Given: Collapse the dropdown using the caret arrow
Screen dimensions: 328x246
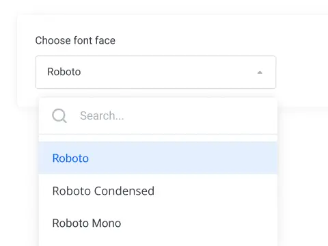Looking at the screenshot, I should 260,72.
